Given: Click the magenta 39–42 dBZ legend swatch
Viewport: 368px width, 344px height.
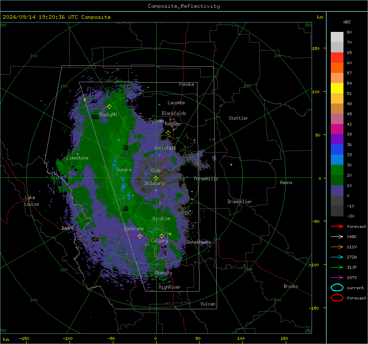Looking at the screenshot, I should 337,129.
